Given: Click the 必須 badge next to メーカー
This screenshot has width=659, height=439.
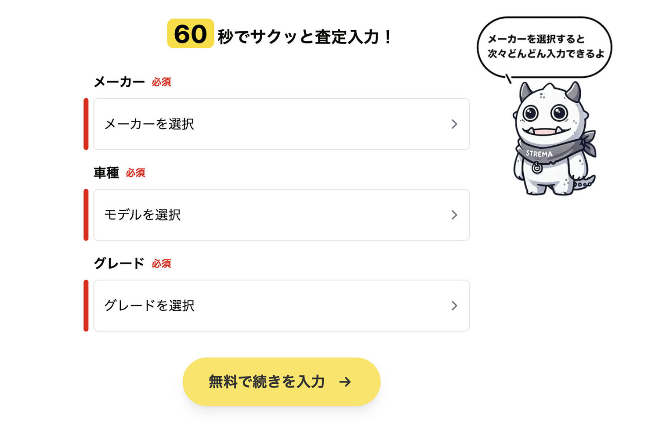Looking at the screenshot, I should (161, 82).
